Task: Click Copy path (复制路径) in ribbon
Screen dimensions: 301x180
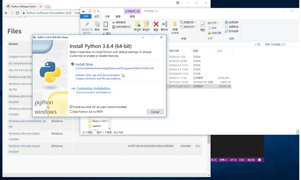Action: (x=119, y=23)
